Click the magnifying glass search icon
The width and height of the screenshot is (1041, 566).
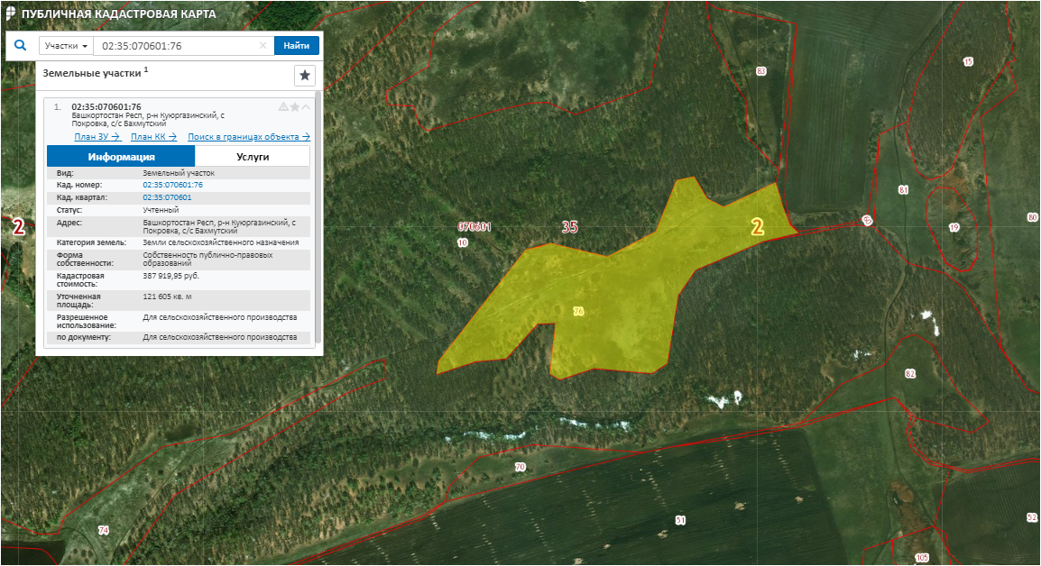pyautogui.click(x=21, y=46)
